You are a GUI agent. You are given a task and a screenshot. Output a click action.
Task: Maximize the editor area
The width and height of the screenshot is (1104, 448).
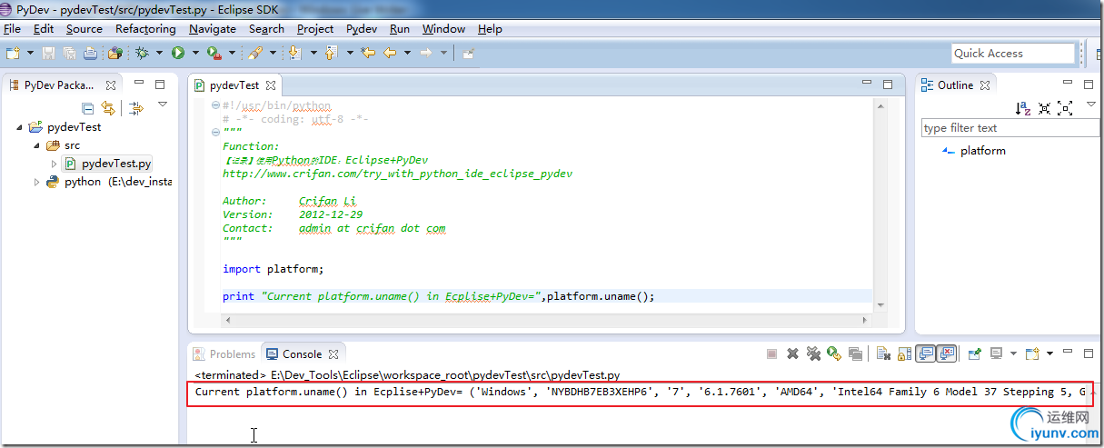pos(888,85)
